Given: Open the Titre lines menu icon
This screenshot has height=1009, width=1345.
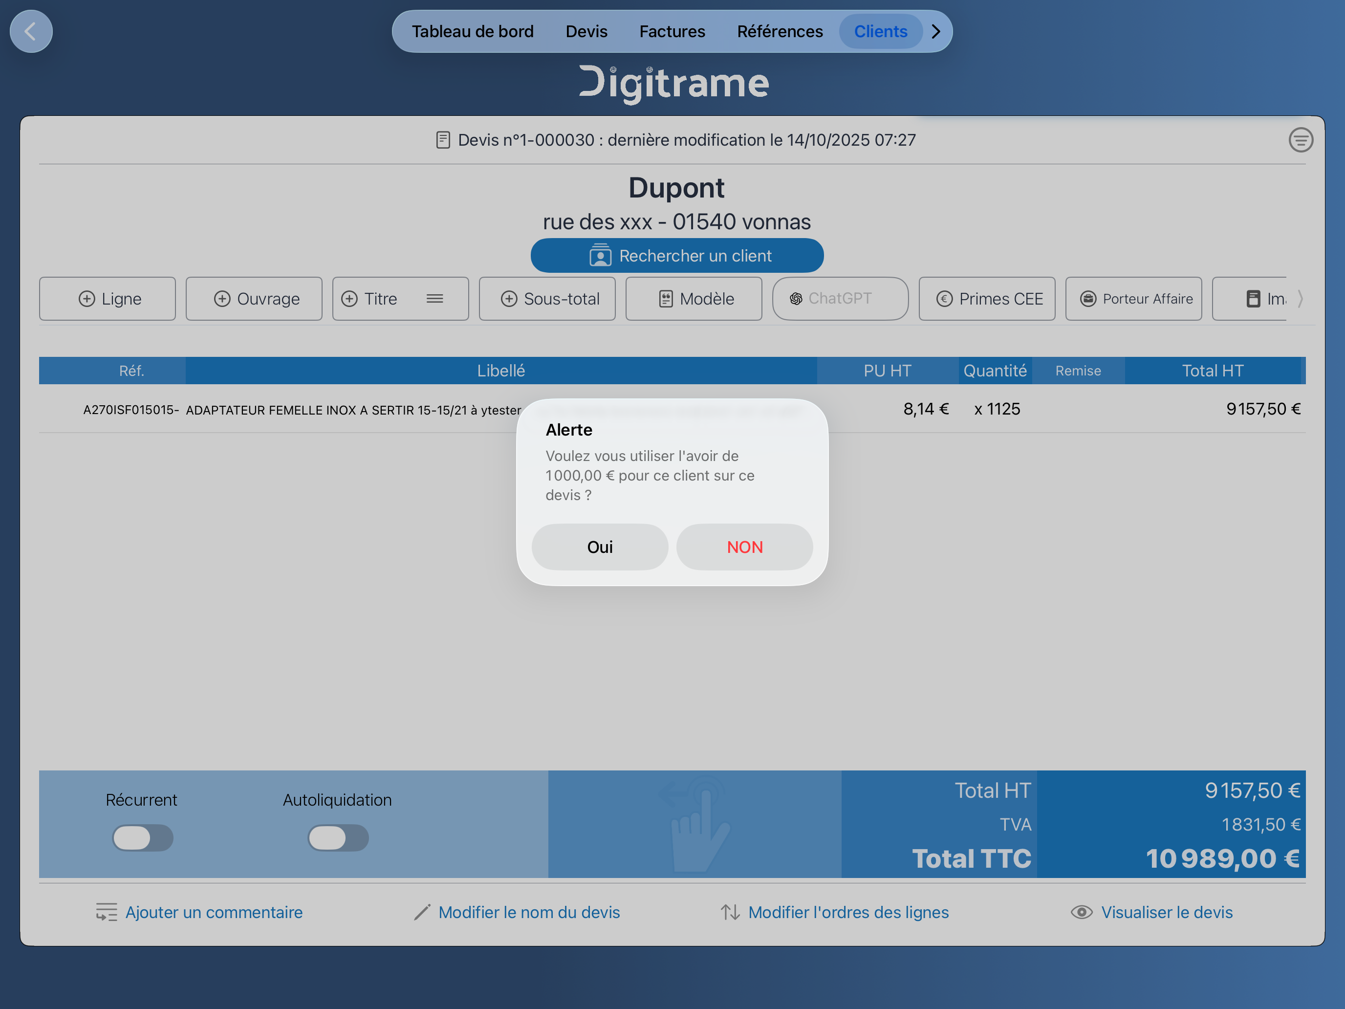Looking at the screenshot, I should coord(435,299).
